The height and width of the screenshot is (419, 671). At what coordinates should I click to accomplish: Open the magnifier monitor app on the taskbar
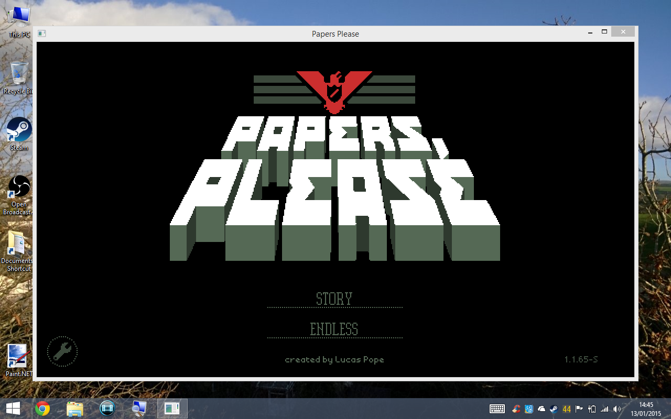click(x=139, y=409)
